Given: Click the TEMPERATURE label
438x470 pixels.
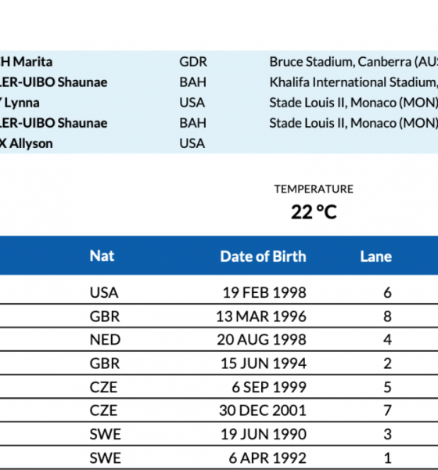Looking at the screenshot, I should tap(314, 189).
